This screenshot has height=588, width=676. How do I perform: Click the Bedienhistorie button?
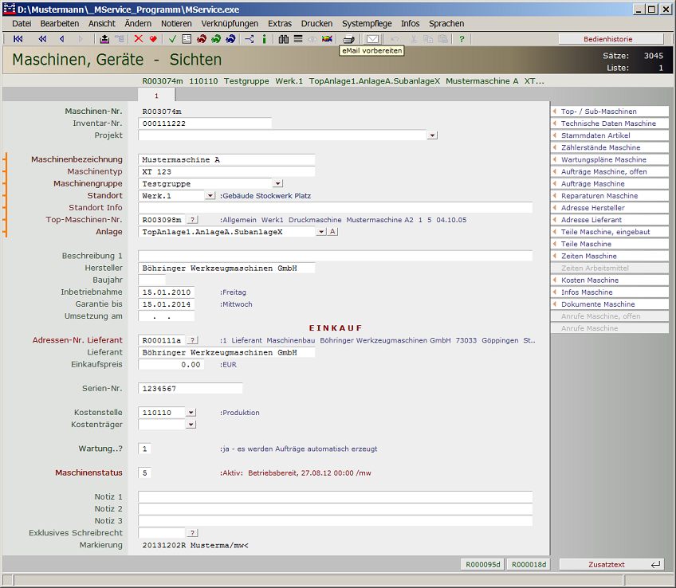pos(609,38)
